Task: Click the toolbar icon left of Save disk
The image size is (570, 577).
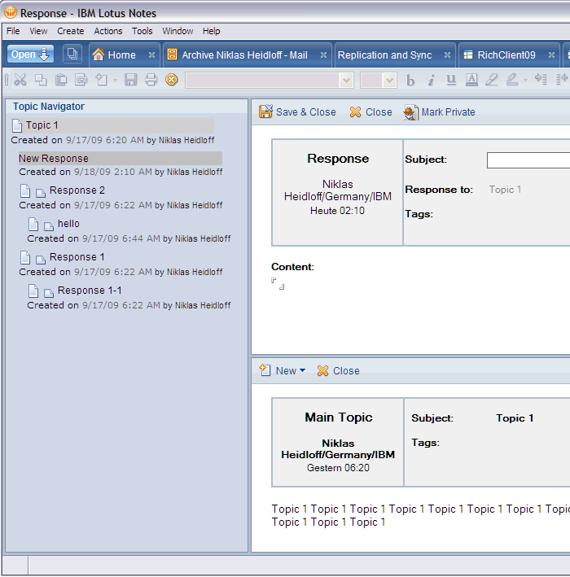Action: tap(101, 80)
